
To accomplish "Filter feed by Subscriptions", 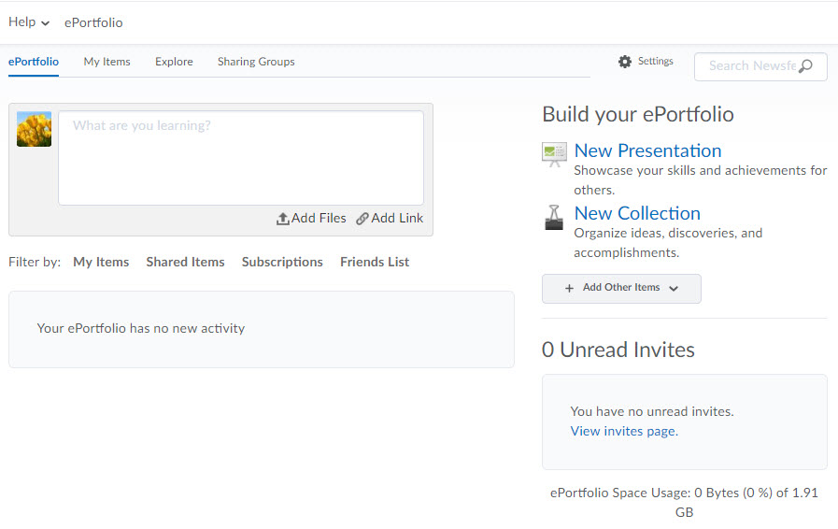I will [x=282, y=263].
